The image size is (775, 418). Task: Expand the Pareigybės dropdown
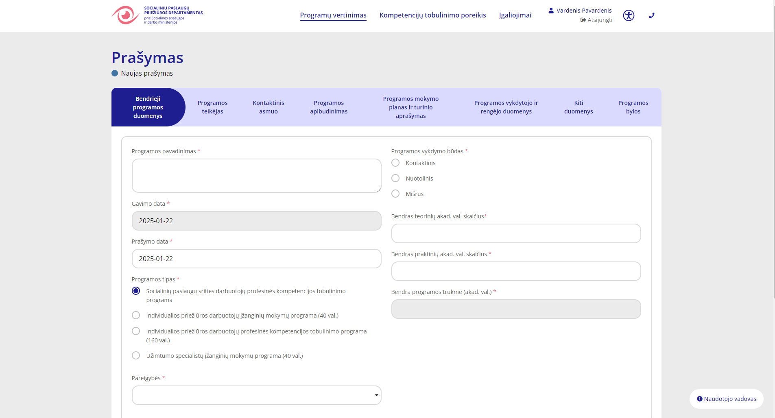(256, 395)
